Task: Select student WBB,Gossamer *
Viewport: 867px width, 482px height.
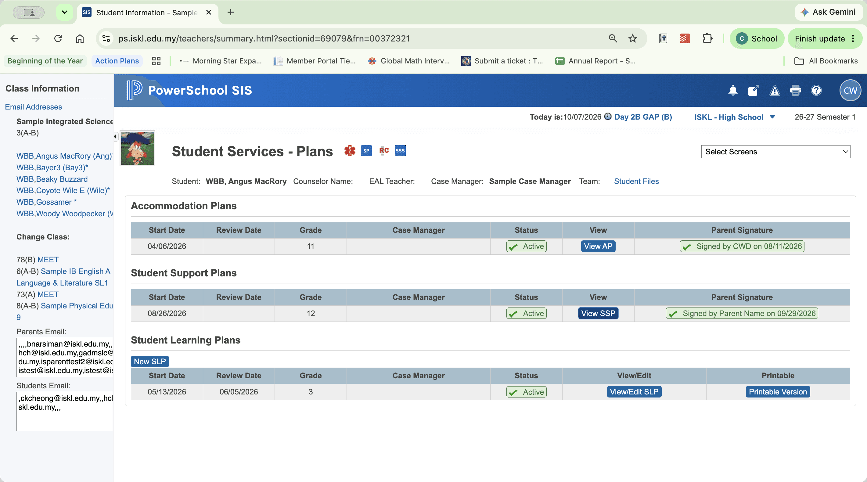Action: pyautogui.click(x=46, y=202)
